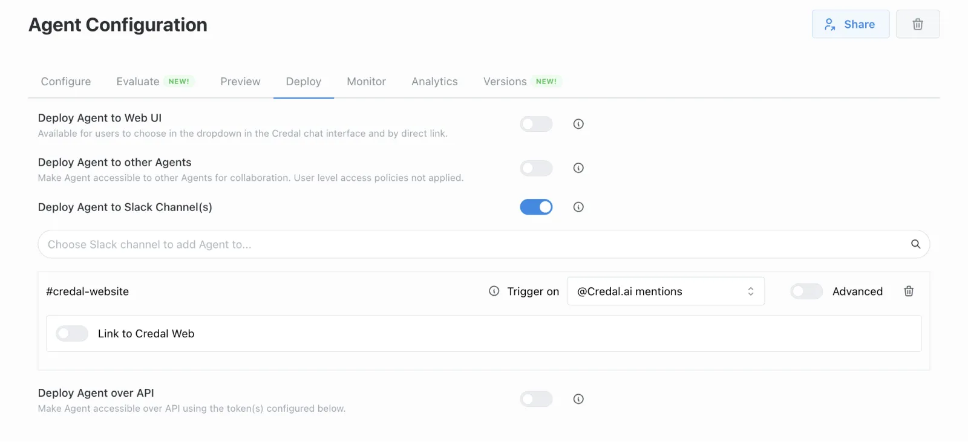968x442 pixels.
Task: Click info icon for Deploy Agent to Web UI
Action: [x=578, y=124]
